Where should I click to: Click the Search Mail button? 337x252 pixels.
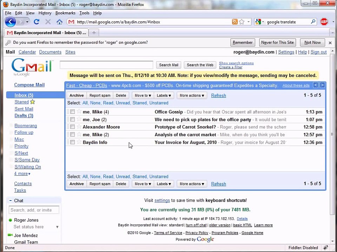point(168,65)
